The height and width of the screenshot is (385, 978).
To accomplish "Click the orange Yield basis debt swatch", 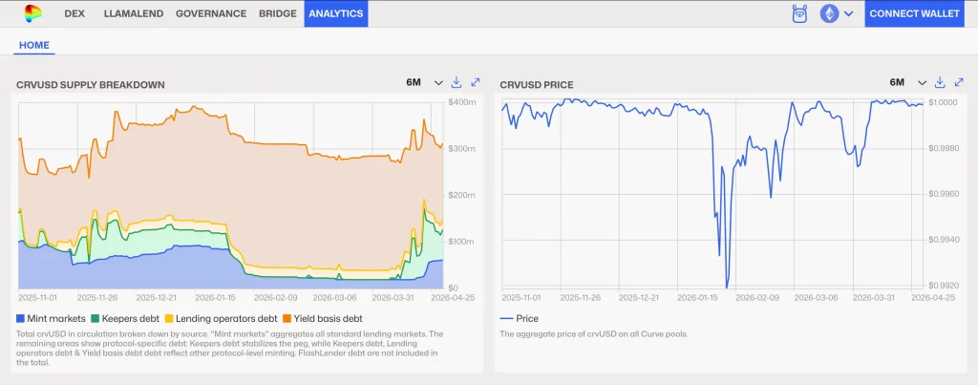I will point(287,318).
